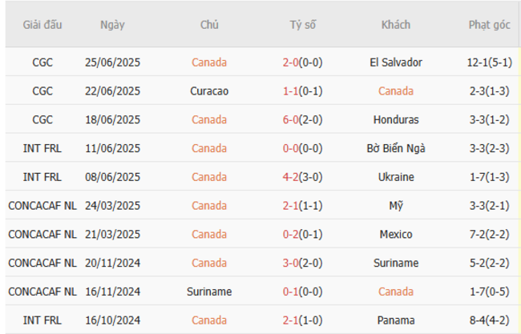The width and height of the screenshot is (521, 334).
Task: Select the 25/06/2025 match date
Action: 112,62
